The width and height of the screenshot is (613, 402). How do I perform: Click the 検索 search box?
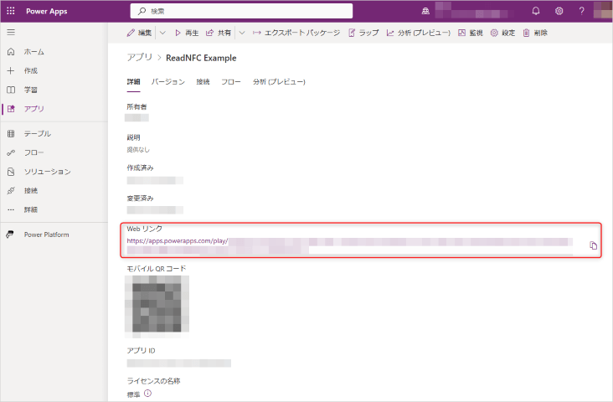(x=241, y=11)
